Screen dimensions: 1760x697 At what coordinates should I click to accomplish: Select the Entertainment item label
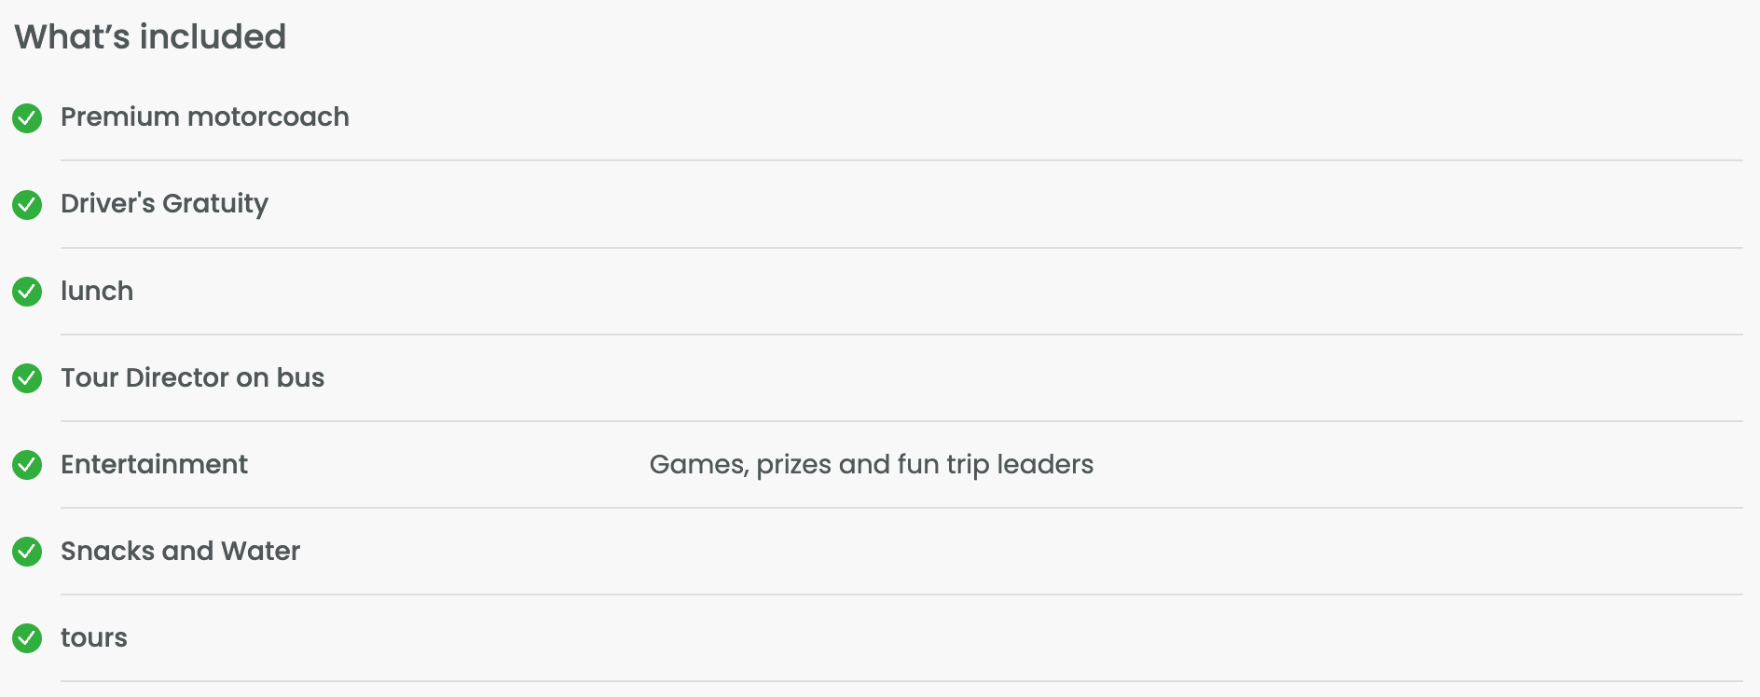pos(155,464)
